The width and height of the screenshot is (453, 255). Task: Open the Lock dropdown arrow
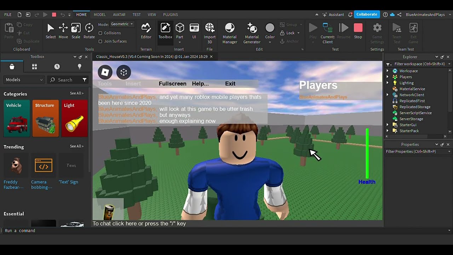tap(298, 33)
